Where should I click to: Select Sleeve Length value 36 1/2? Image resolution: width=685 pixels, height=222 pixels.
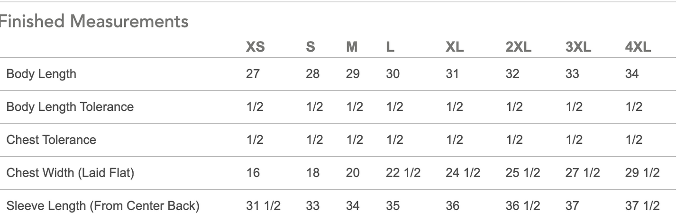click(x=522, y=206)
